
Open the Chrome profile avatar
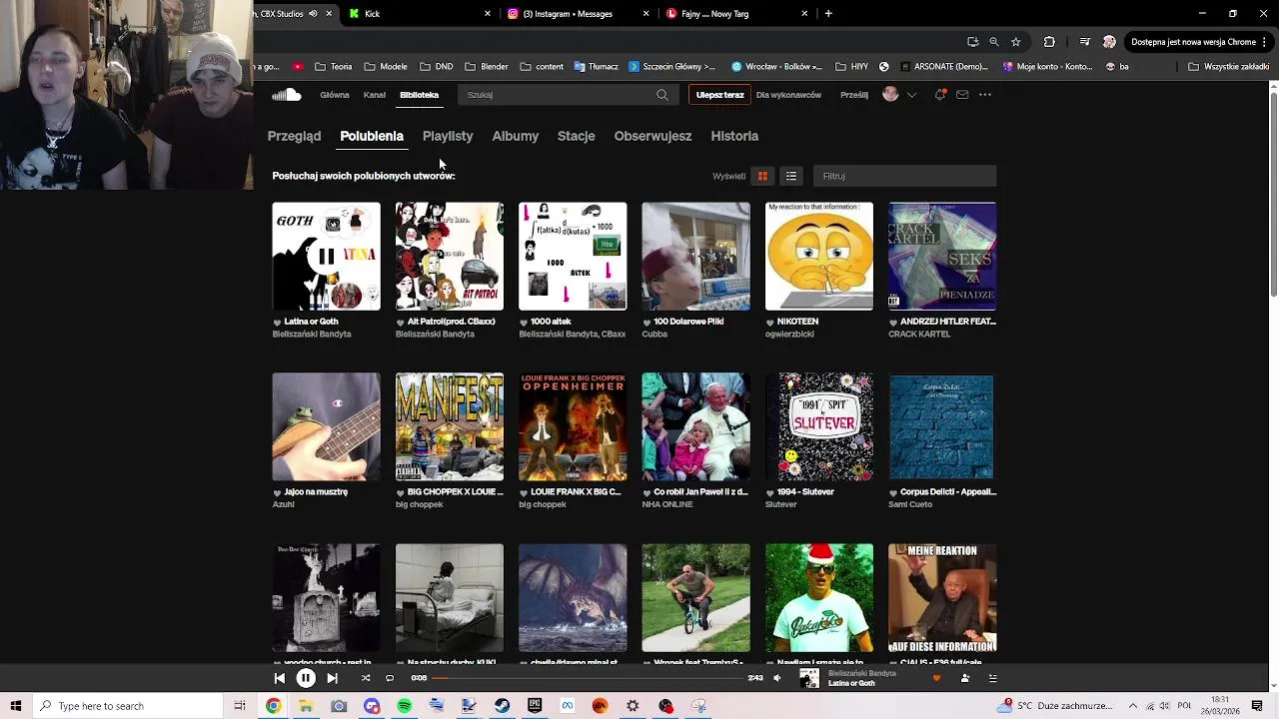(x=1109, y=42)
